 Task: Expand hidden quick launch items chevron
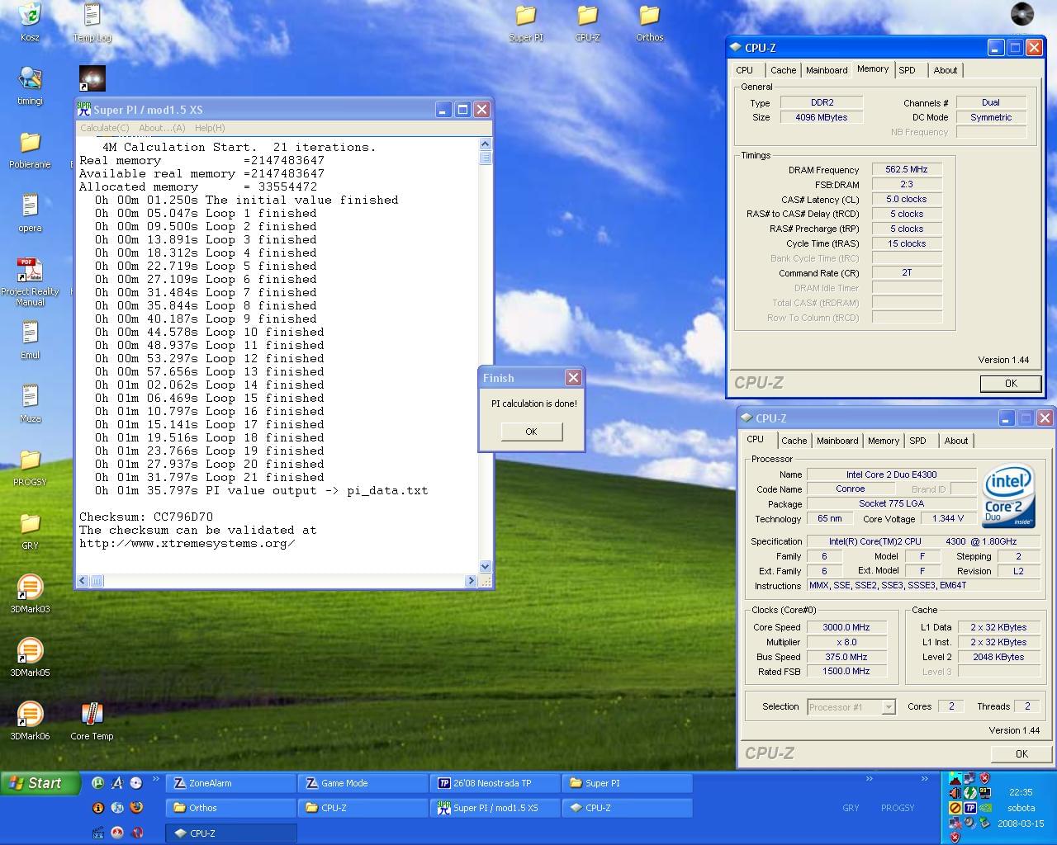coord(156,779)
